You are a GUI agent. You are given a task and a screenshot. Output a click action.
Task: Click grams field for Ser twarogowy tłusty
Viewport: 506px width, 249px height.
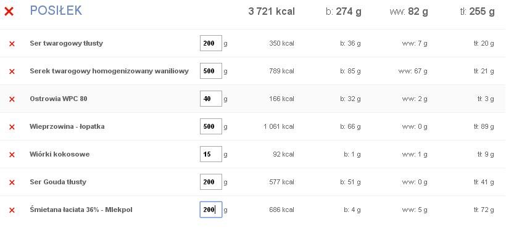coord(211,43)
